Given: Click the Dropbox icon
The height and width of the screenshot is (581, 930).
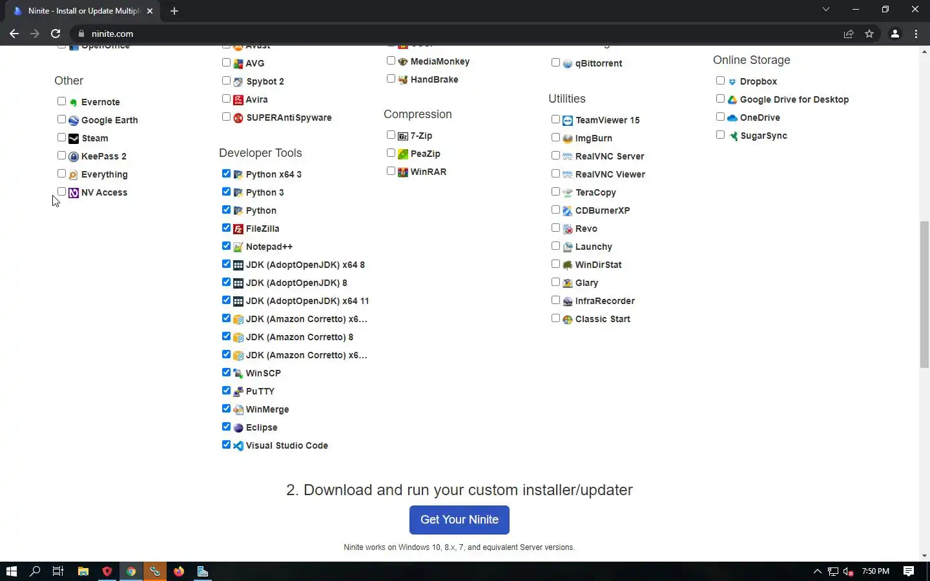Looking at the screenshot, I should click(732, 81).
